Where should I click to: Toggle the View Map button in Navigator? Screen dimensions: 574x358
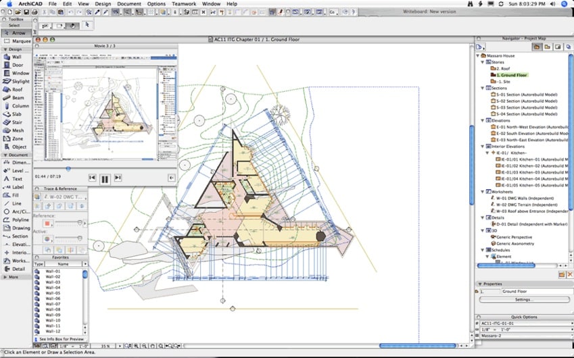point(547,47)
